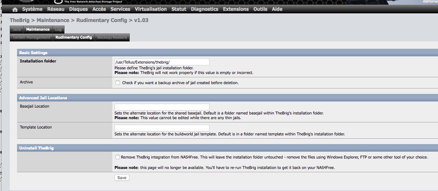Check the Remove TheBrig integration checkbox
438x191 pixels.
click(118, 157)
